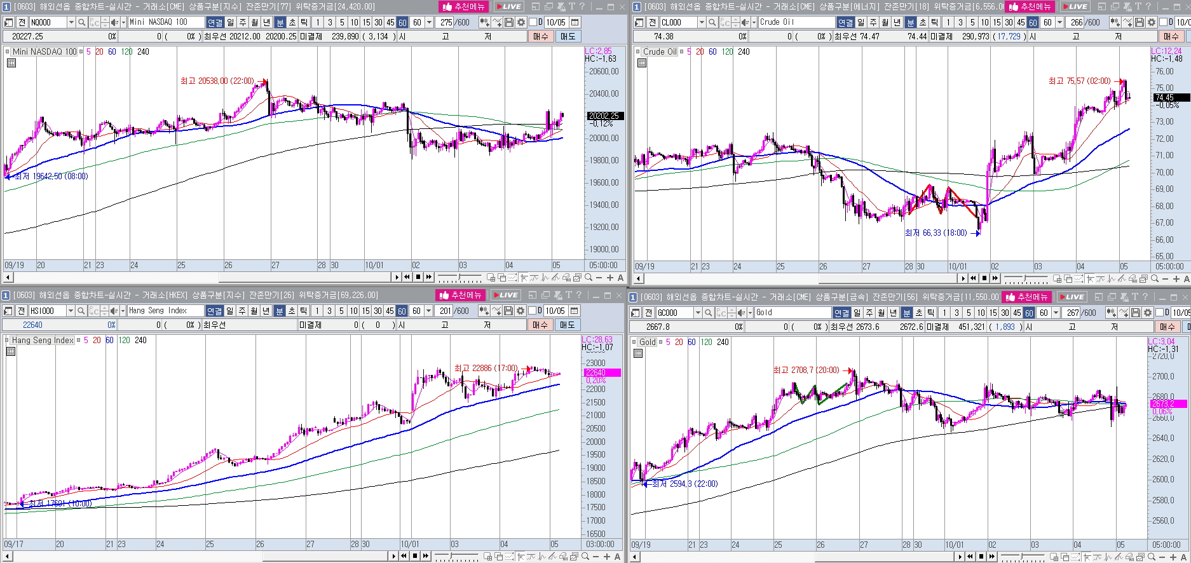This screenshot has width=1191, height=563.
Task: Open speaker options dropdown in Mini NASDAQ 100 toolbar
Action: pyautogui.click(x=123, y=22)
